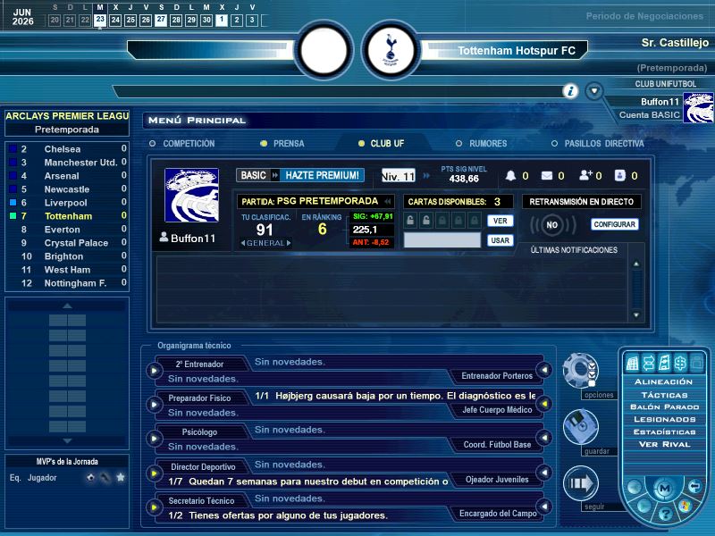The width and height of the screenshot is (715, 536).
Task: Click the seguir arrow icon
Action: click(581, 483)
